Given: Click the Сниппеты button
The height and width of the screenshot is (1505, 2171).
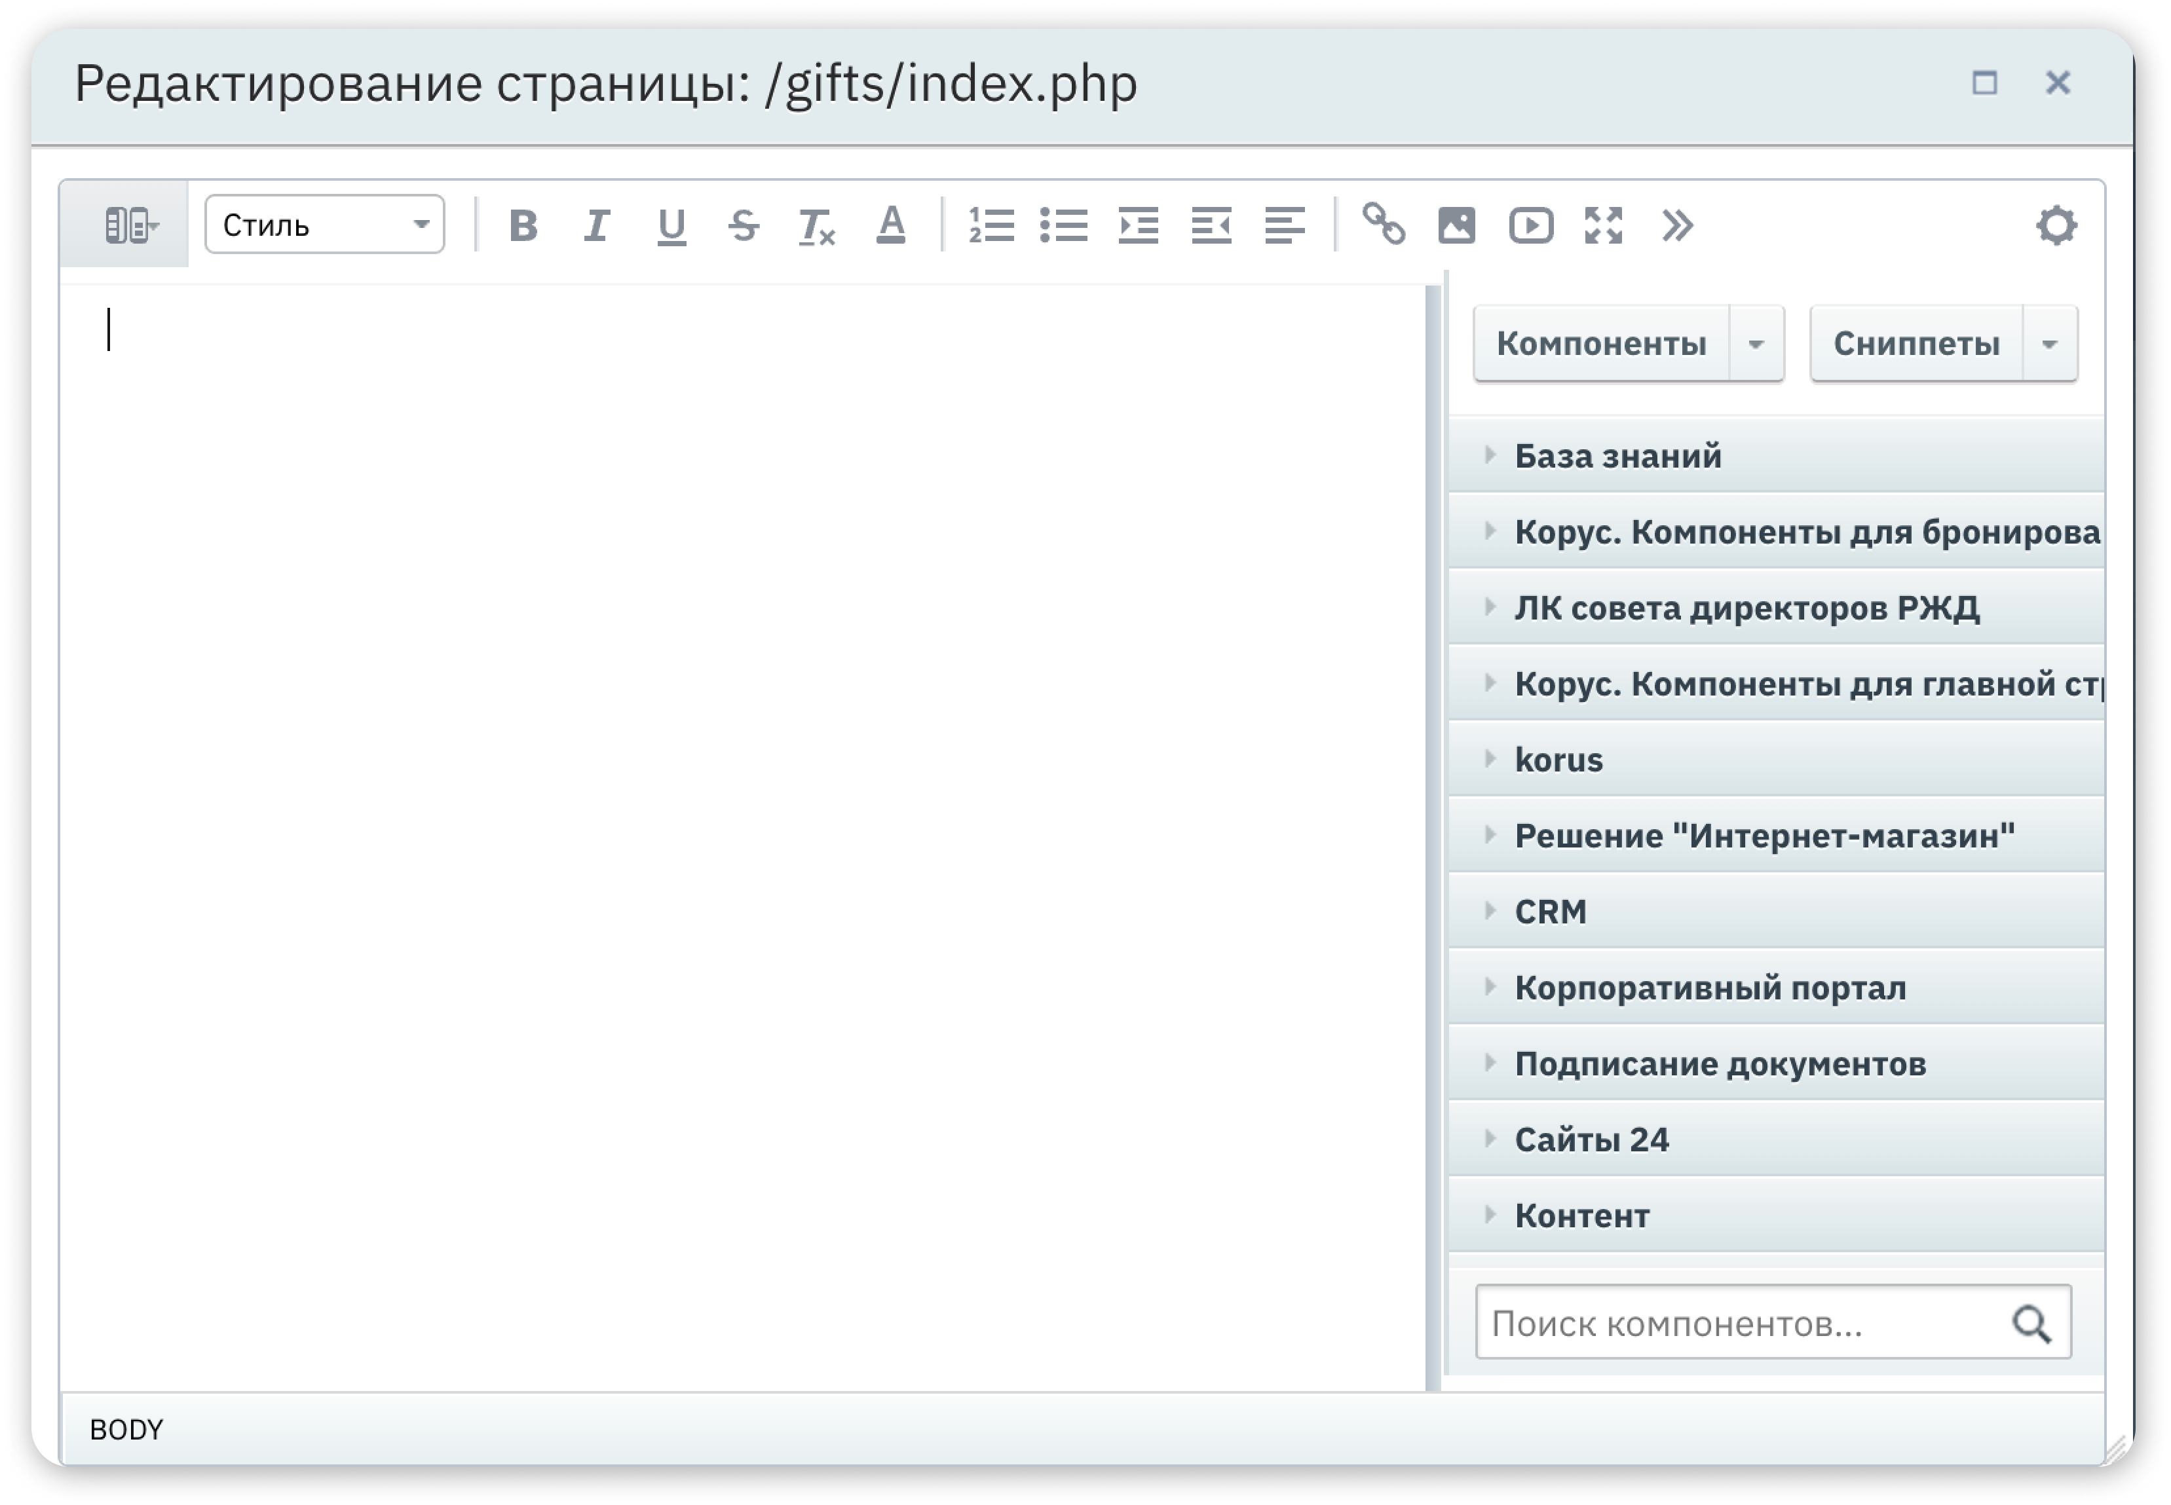Looking at the screenshot, I should click(x=1916, y=343).
